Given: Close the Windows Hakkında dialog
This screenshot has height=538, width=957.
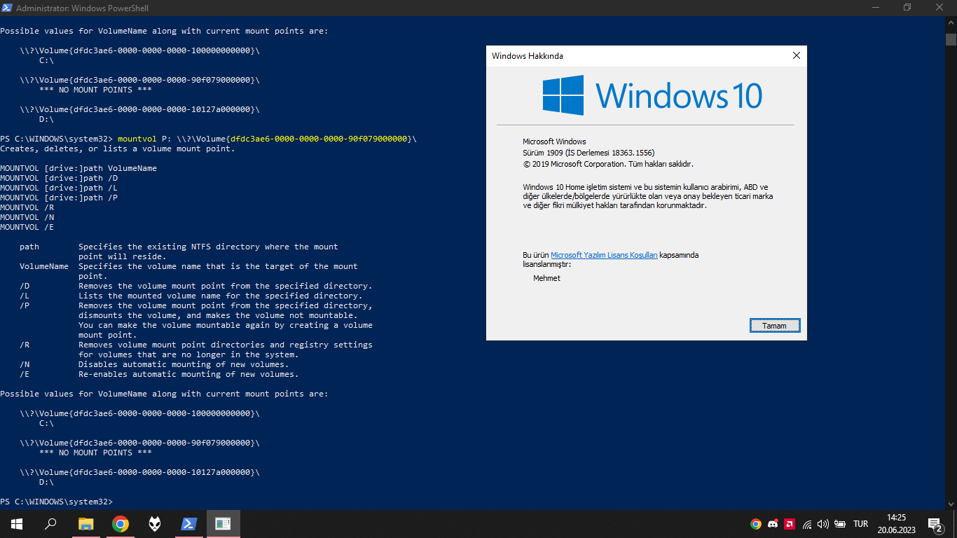Looking at the screenshot, I should (x=796, y=55).
